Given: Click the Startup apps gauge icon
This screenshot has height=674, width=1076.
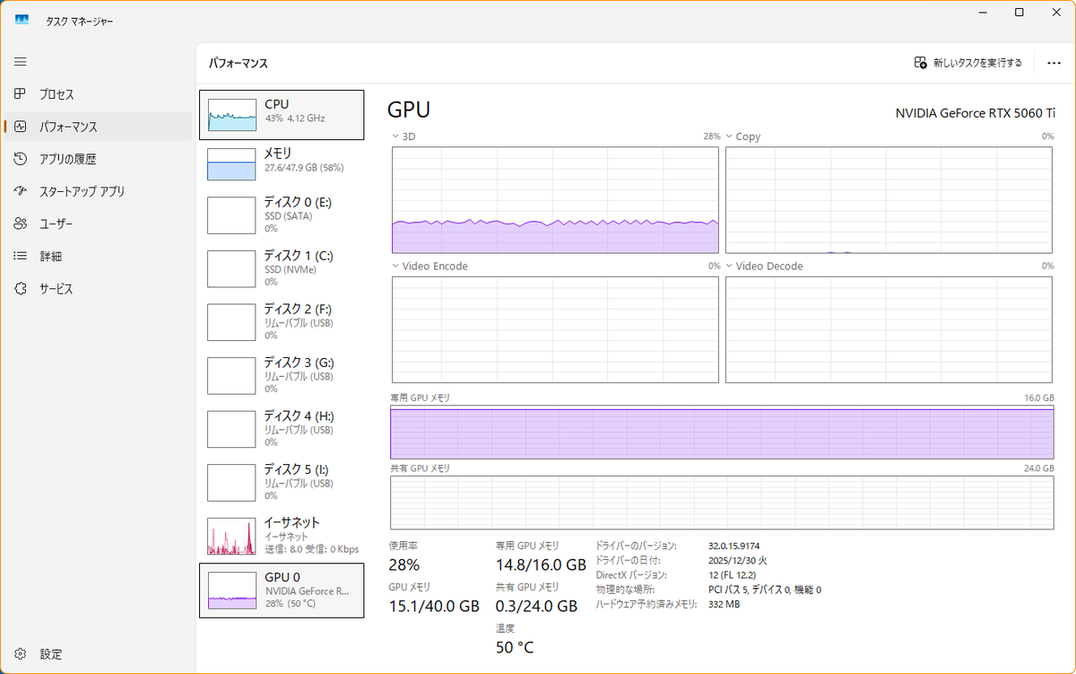Looking at the screenshot, I should pyautogui.click(x=21, y=191).
